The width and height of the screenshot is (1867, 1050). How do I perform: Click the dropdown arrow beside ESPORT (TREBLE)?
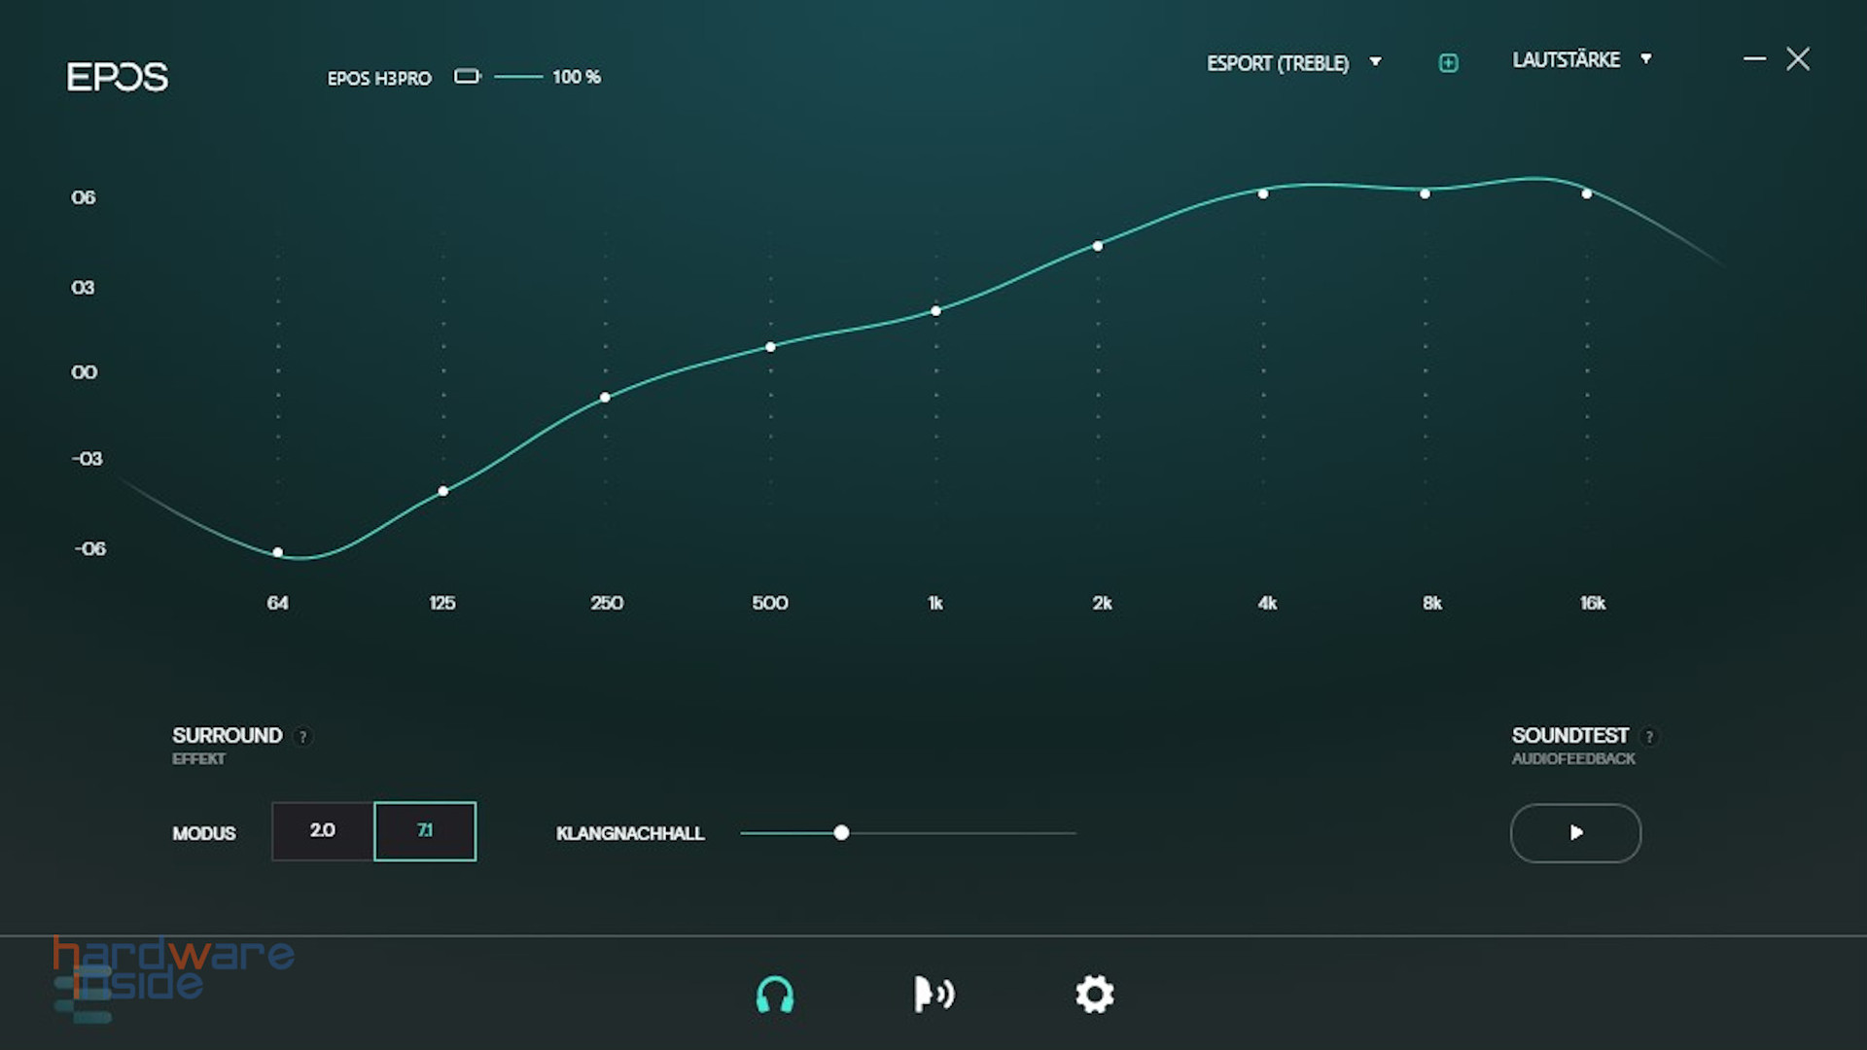[x=1375, y=62]
